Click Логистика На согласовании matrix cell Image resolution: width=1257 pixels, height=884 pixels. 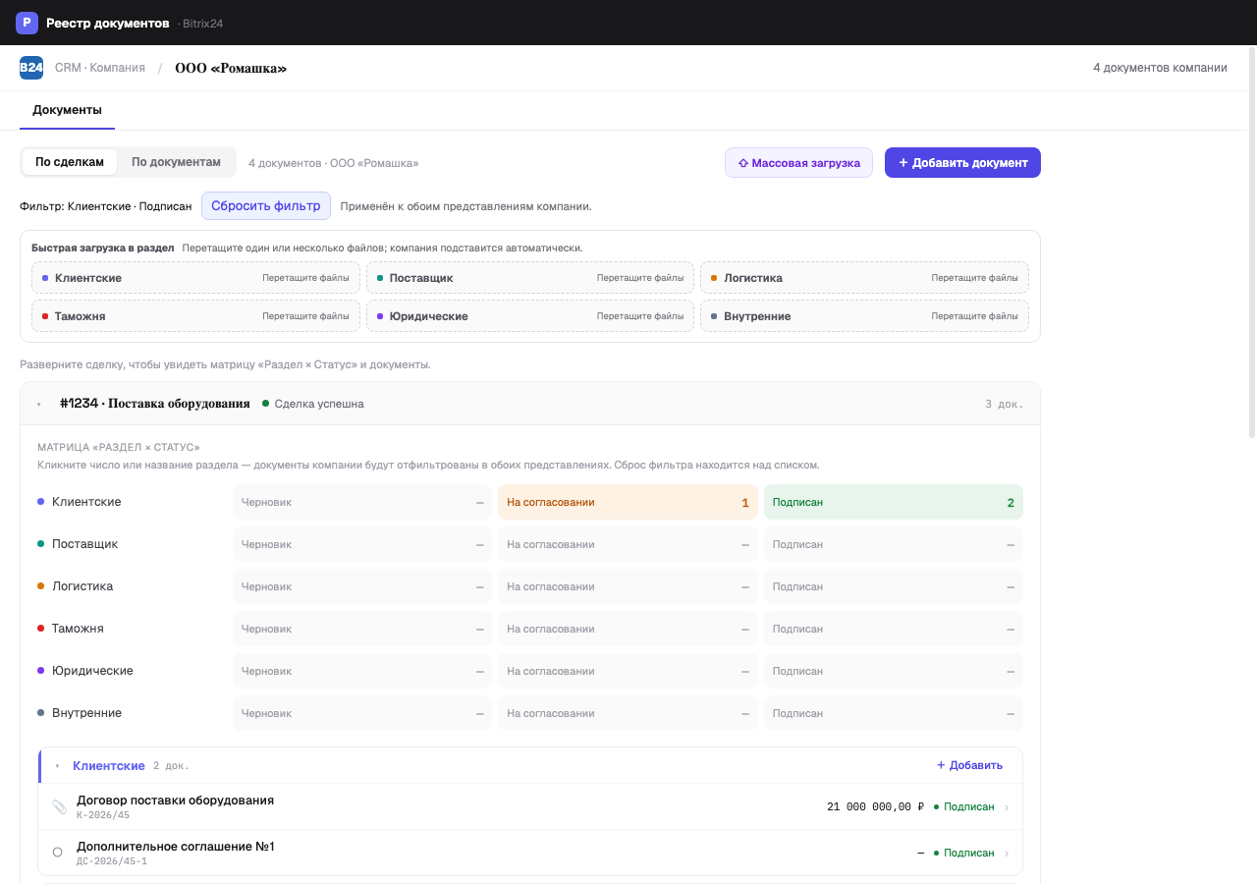[628, 586]
